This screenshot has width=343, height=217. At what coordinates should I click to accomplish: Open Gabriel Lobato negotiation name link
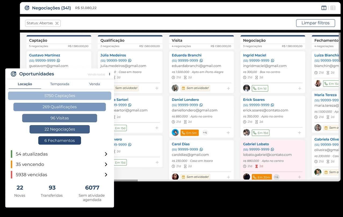click(256, 144)
